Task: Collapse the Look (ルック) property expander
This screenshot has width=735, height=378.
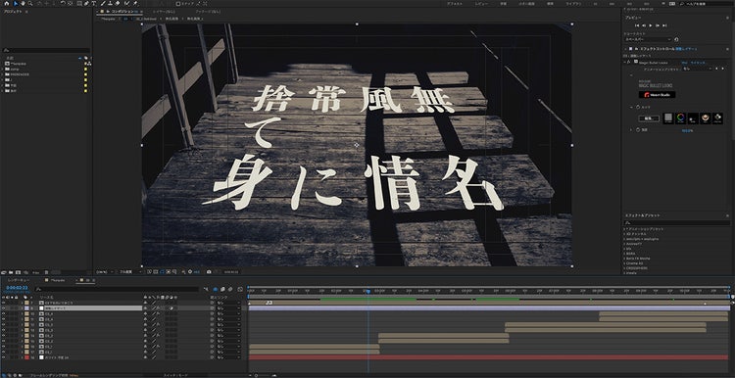Action: click(631, 107)
